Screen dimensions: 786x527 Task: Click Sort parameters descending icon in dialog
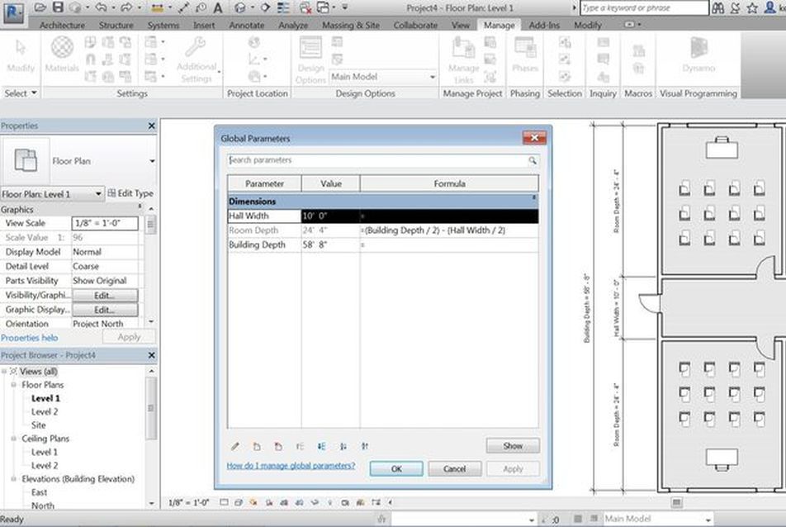coord(364,446)
